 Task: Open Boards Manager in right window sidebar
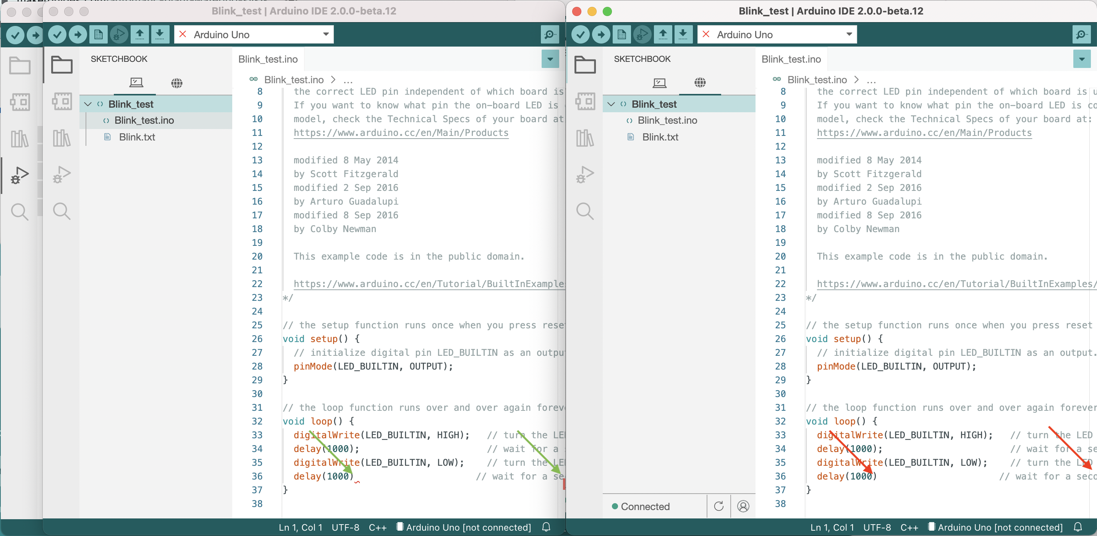585,102
